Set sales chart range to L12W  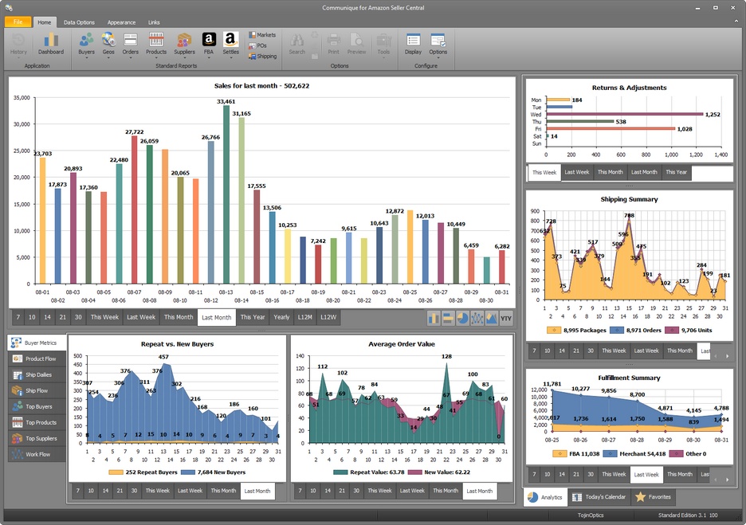coord(328,317)
